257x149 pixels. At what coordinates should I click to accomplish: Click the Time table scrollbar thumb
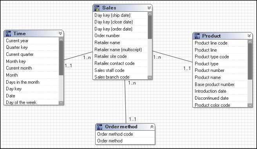tap(61, 58)
